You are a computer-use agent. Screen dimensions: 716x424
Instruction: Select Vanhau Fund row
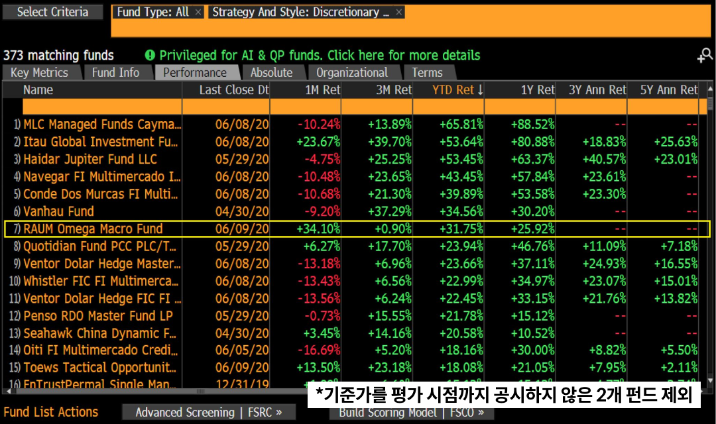coord(58,211)
